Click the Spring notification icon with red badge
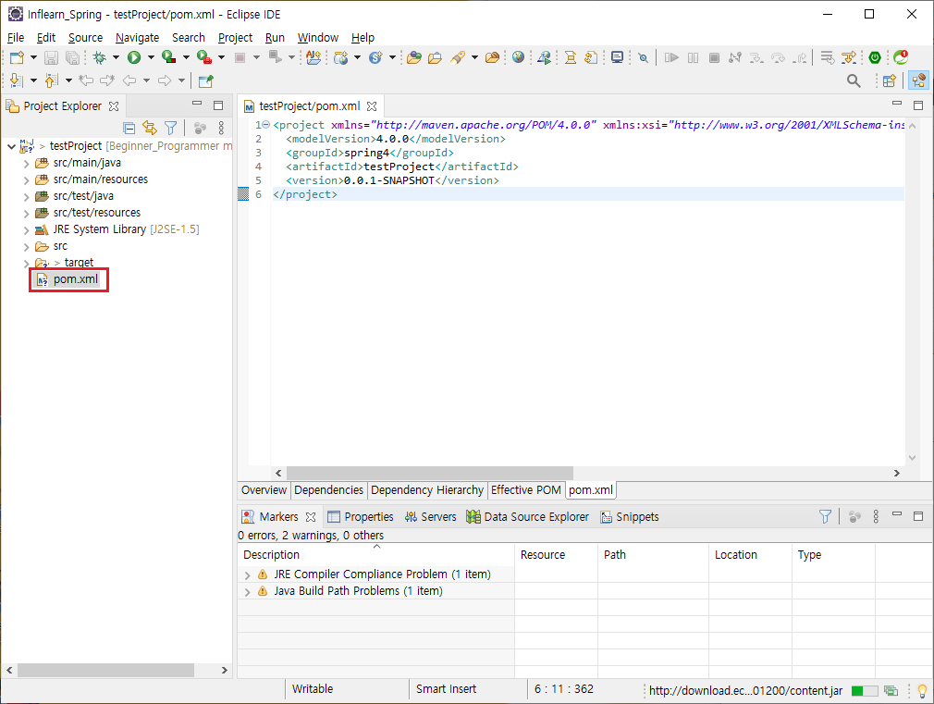This screenshot has height=704, width=934. 901,57
